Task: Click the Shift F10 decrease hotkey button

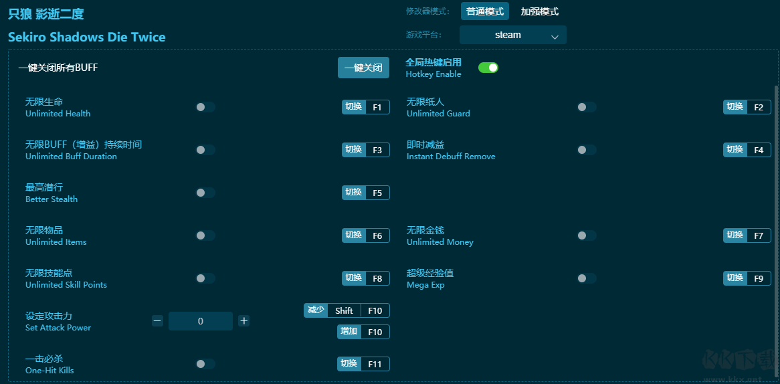Action: [347, 310]
